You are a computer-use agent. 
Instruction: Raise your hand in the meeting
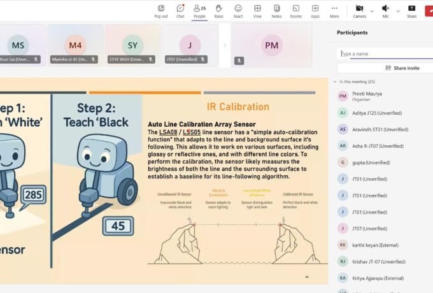[x=218, y=10]
